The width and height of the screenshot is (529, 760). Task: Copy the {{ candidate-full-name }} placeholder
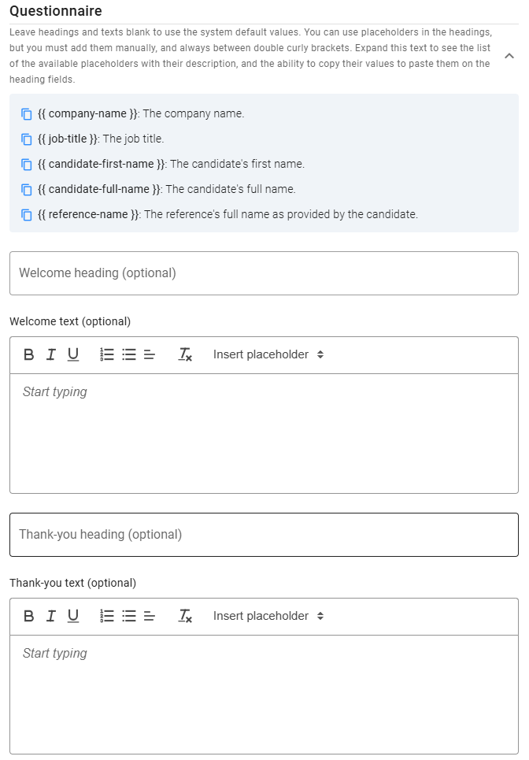[24, 189]
